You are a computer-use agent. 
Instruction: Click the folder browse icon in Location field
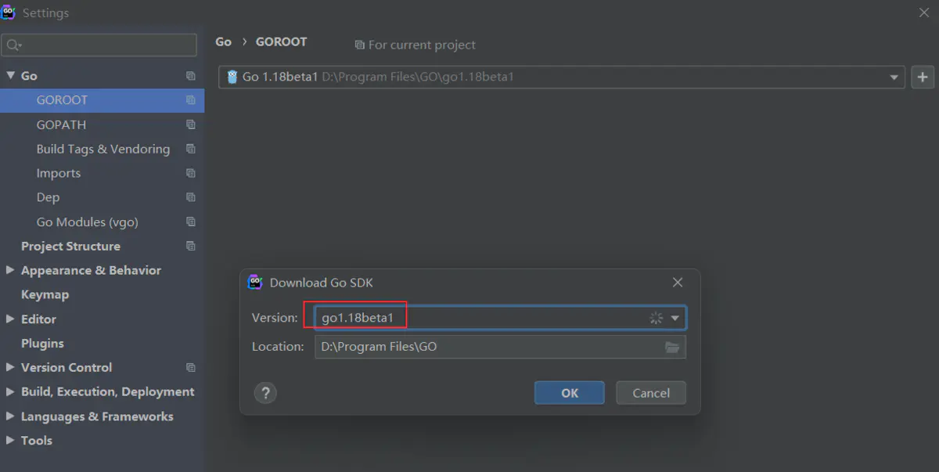click(672, 347)
